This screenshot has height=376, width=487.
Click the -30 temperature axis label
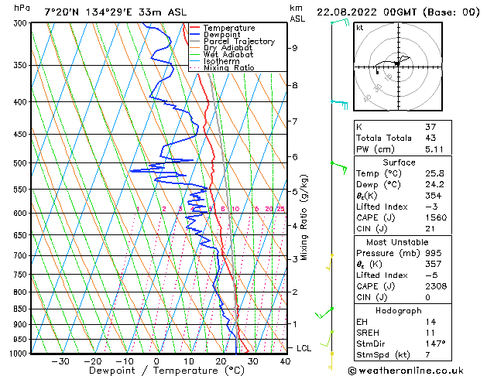point(60,362)
